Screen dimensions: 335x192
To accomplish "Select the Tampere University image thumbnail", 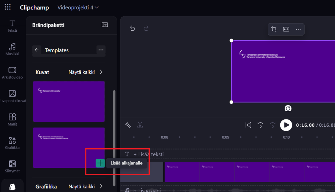I will coord(69,101).
